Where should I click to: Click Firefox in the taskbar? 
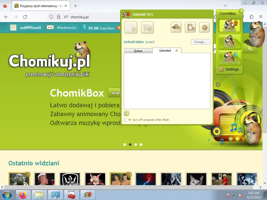click(x=23, y=195)
